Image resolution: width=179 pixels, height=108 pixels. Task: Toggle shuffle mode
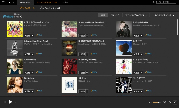pyautogui.click(x=164, y=102)
